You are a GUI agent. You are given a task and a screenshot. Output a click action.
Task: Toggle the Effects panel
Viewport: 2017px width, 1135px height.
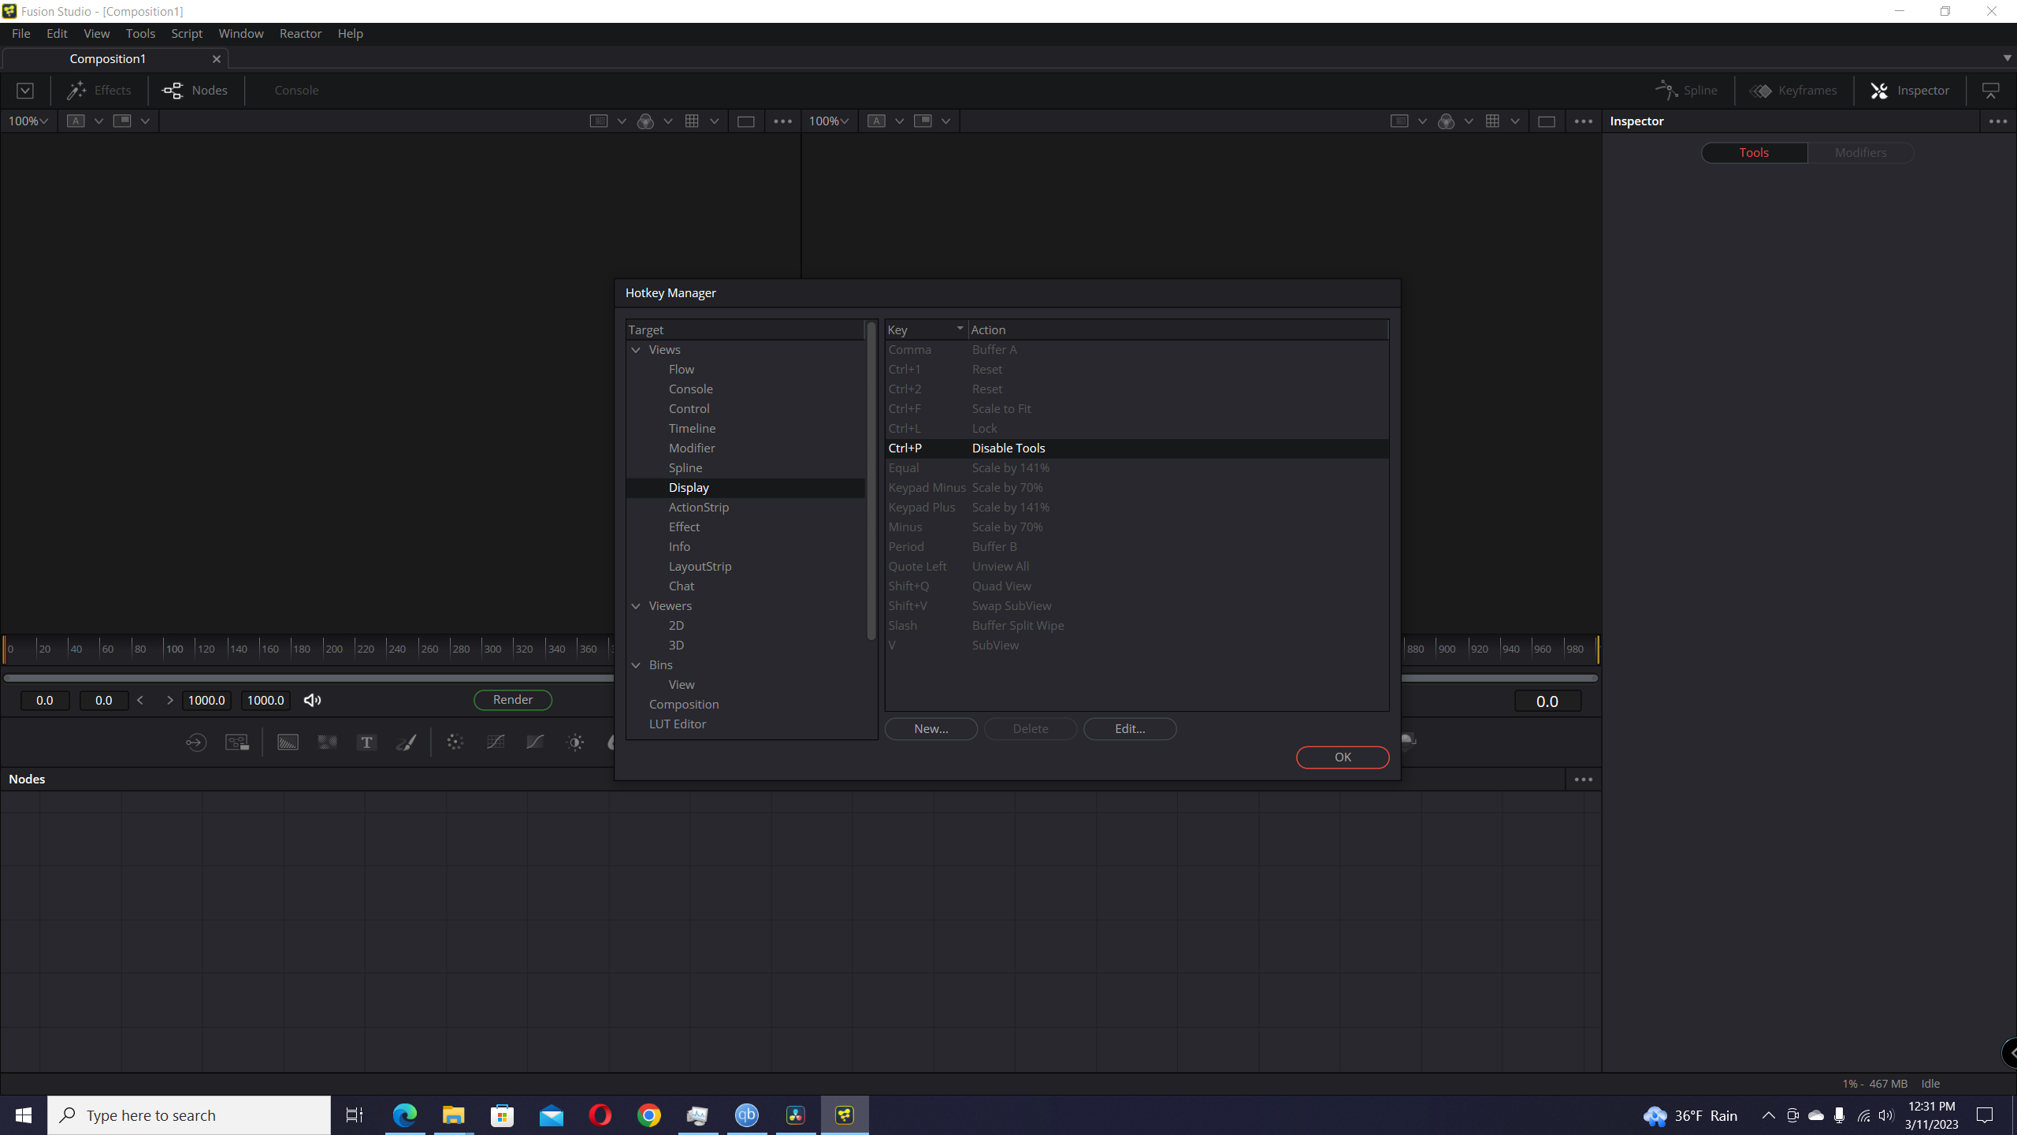99,90
